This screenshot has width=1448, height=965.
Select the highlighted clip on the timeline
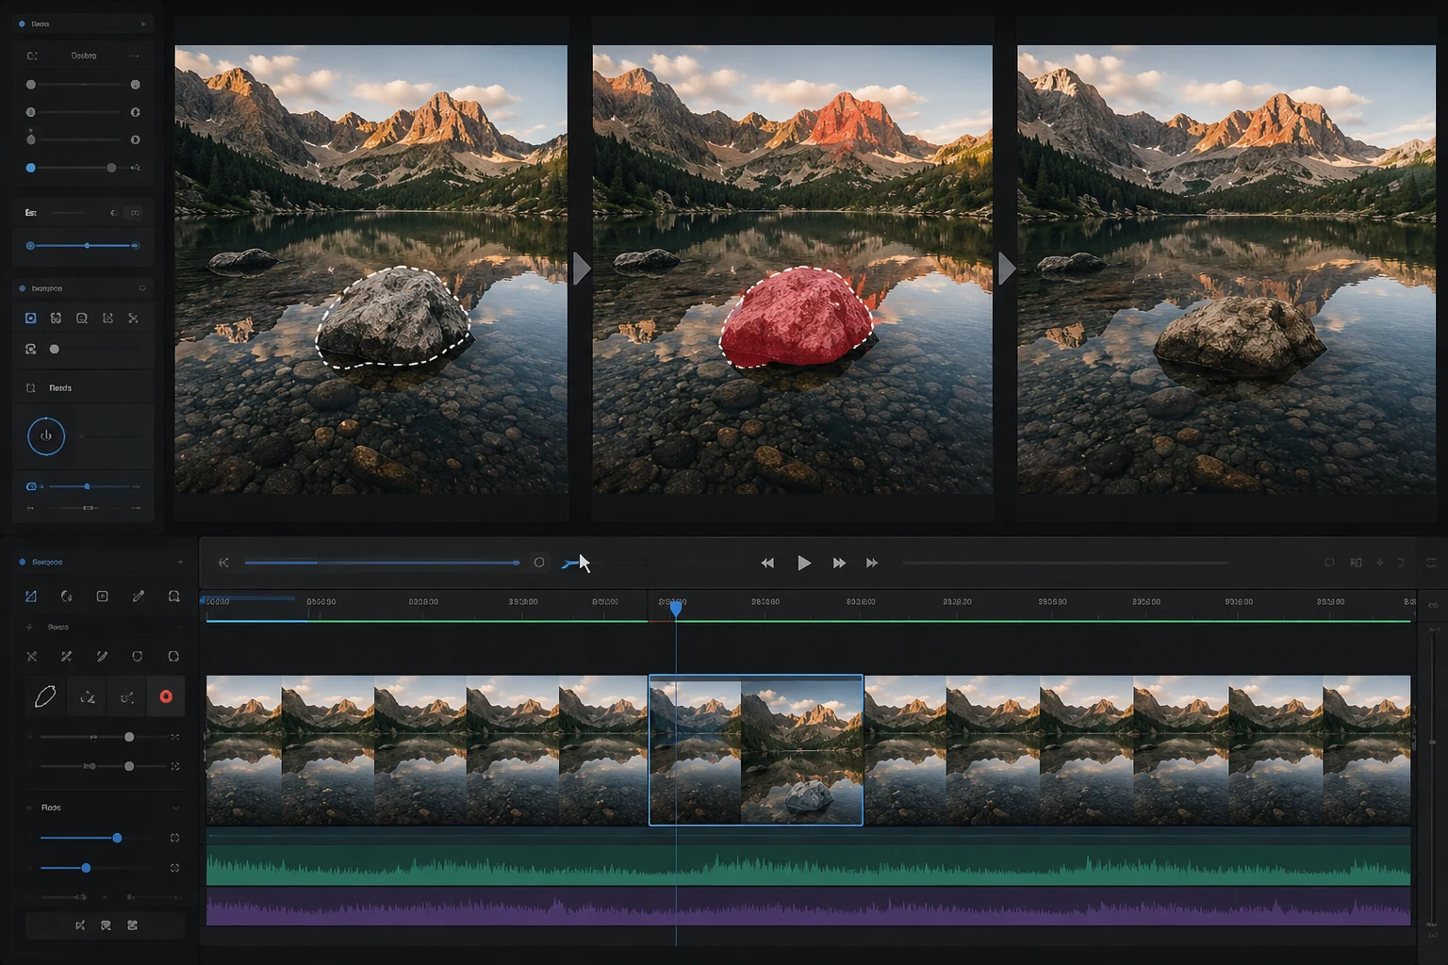pyautogui.click(x=756, y=750)
